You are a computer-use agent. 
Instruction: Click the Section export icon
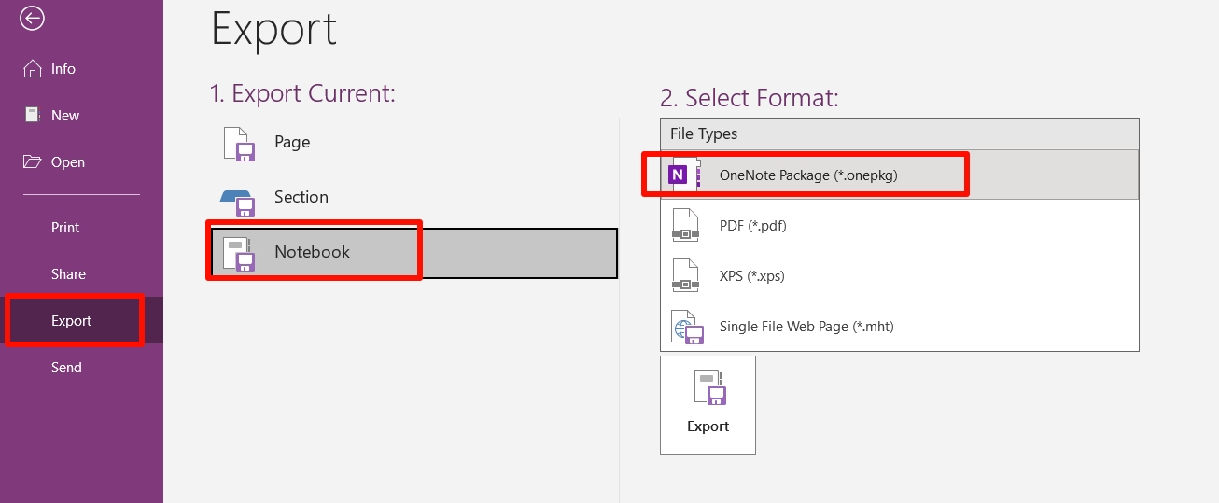click(x=239, y=201)
